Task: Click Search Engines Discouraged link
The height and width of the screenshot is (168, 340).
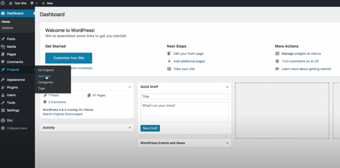Action: (x=62, y=114)
